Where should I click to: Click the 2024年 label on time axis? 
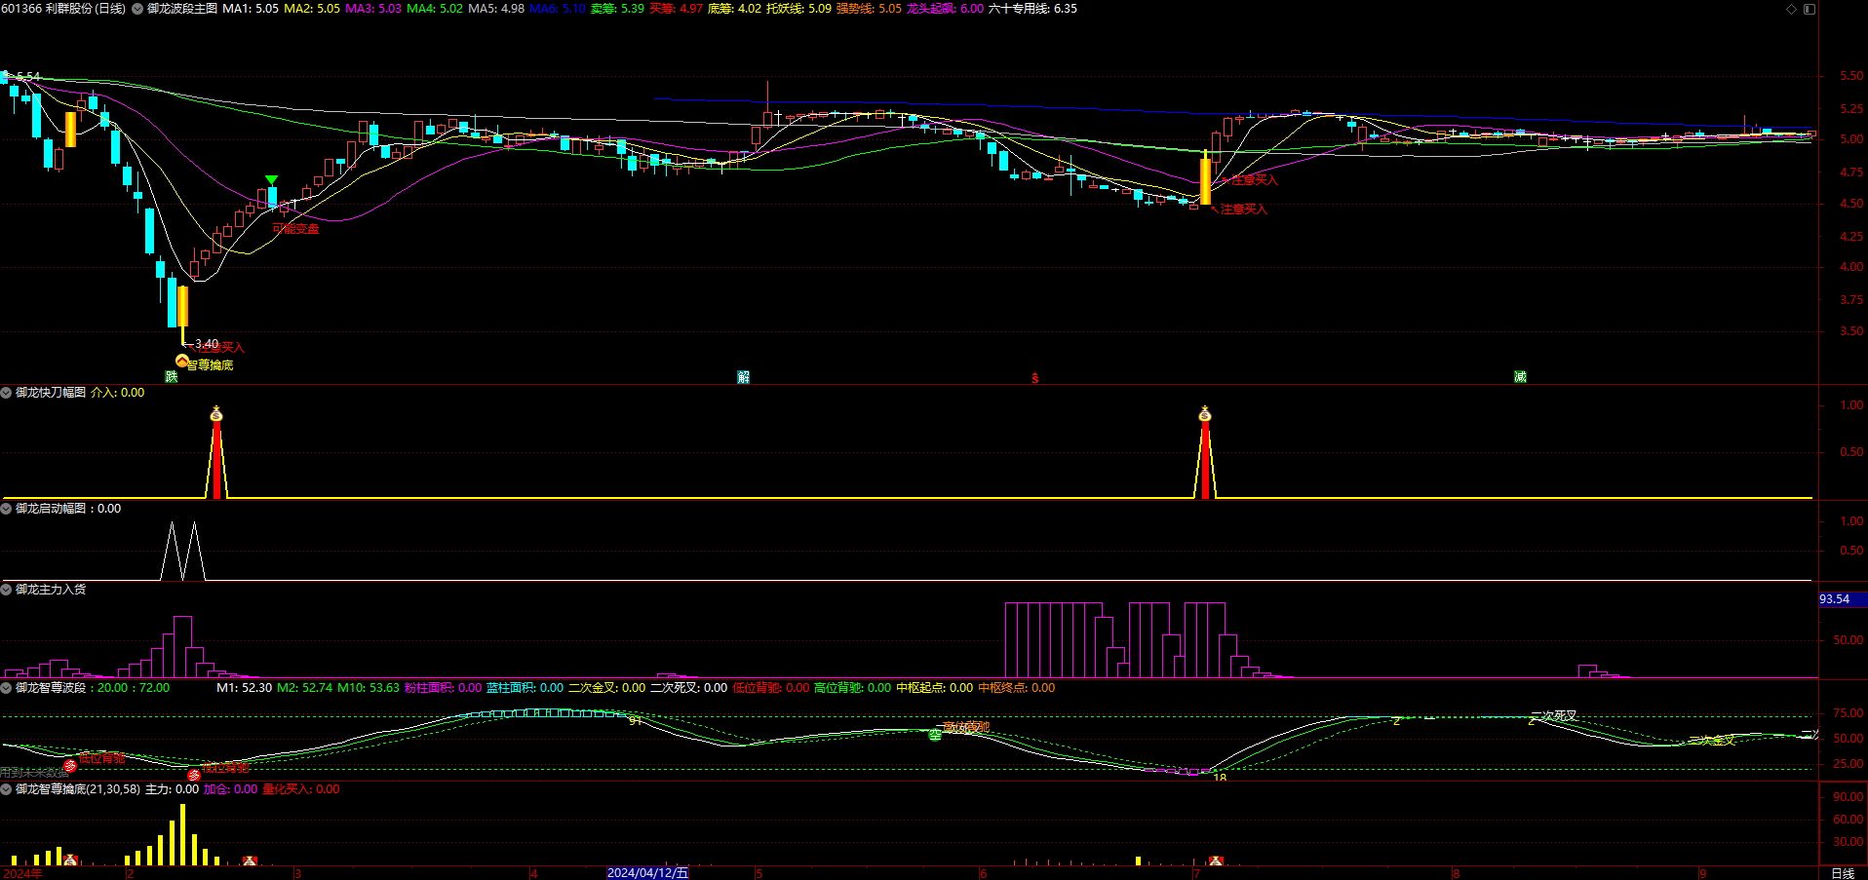click(21, 873)
